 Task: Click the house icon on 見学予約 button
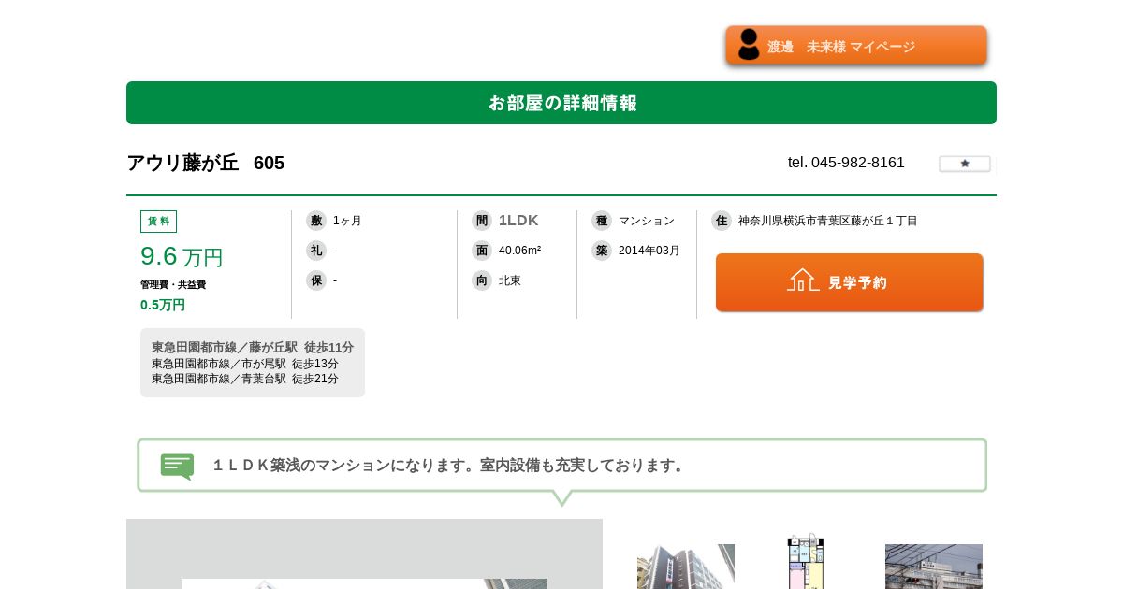pos(803,280)
